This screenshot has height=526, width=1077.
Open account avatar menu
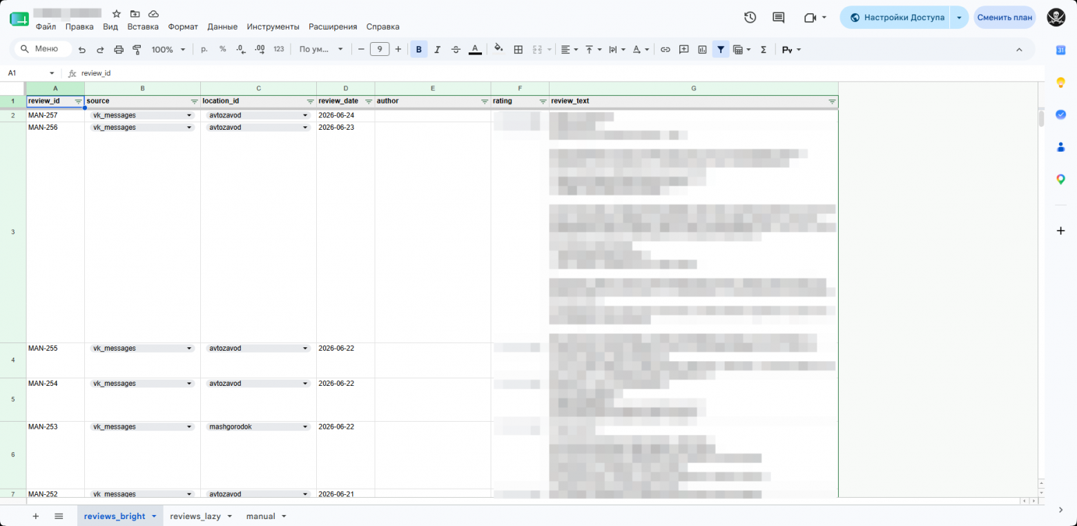click(x=1056, y=17)
